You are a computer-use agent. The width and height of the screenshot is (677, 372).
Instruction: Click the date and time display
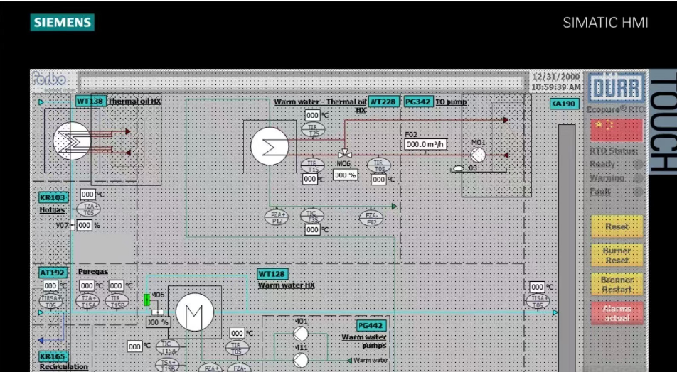click(x=555, y=82)
